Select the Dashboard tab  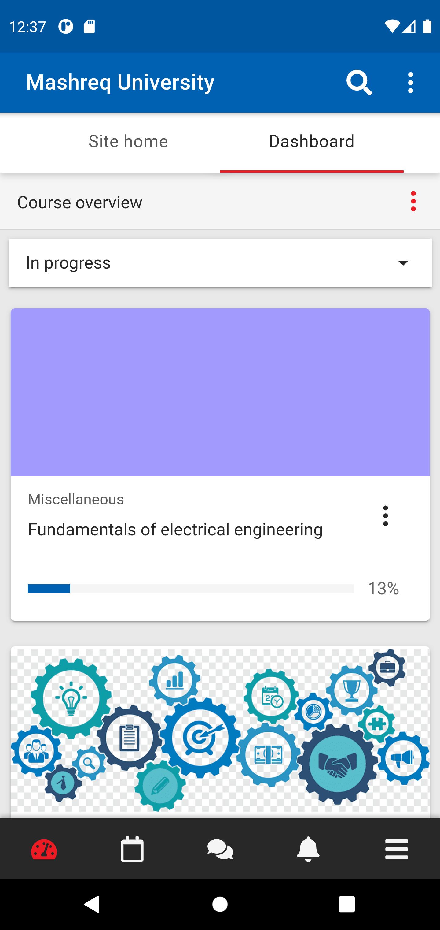pos(312,141)
